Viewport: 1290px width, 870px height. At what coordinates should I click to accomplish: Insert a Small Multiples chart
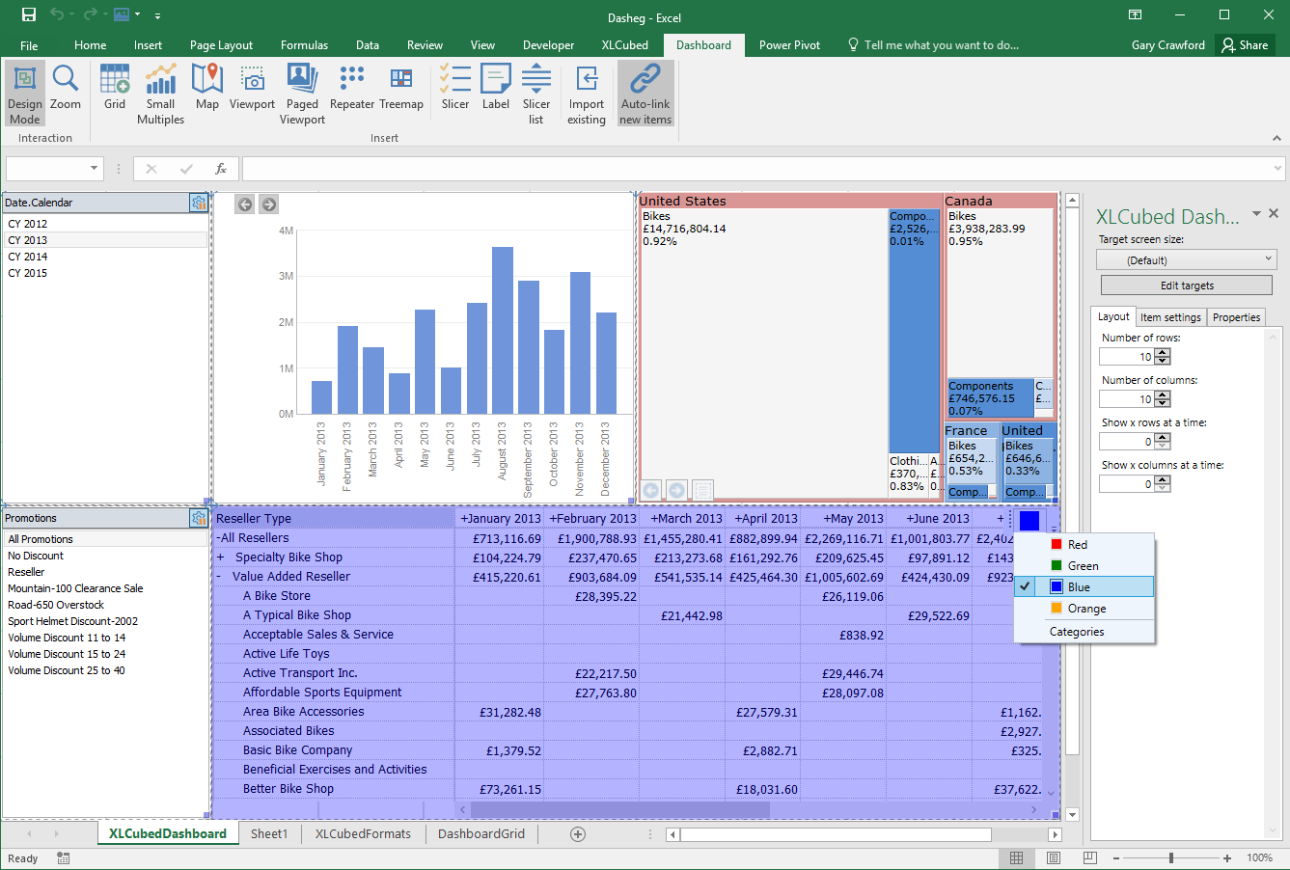coord(160,95)
